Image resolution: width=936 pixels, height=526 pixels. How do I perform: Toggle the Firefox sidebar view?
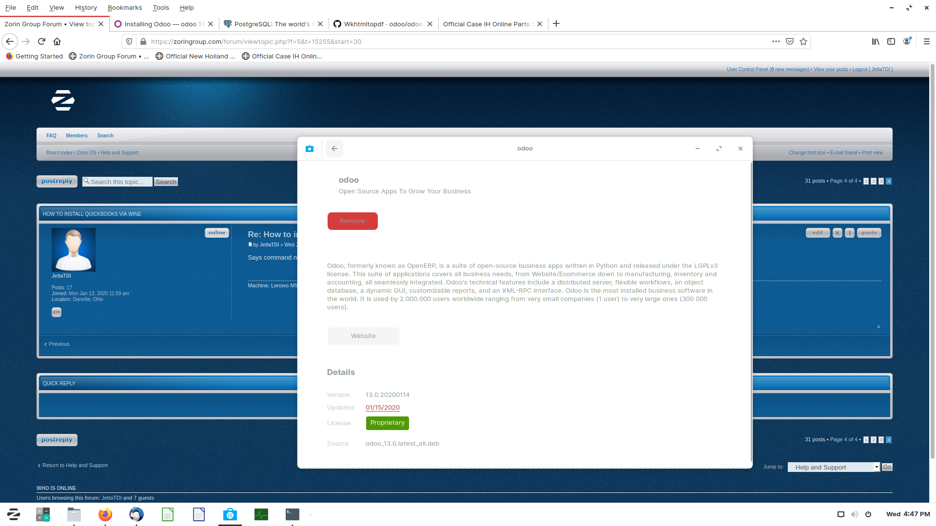[x=891, y=41]
